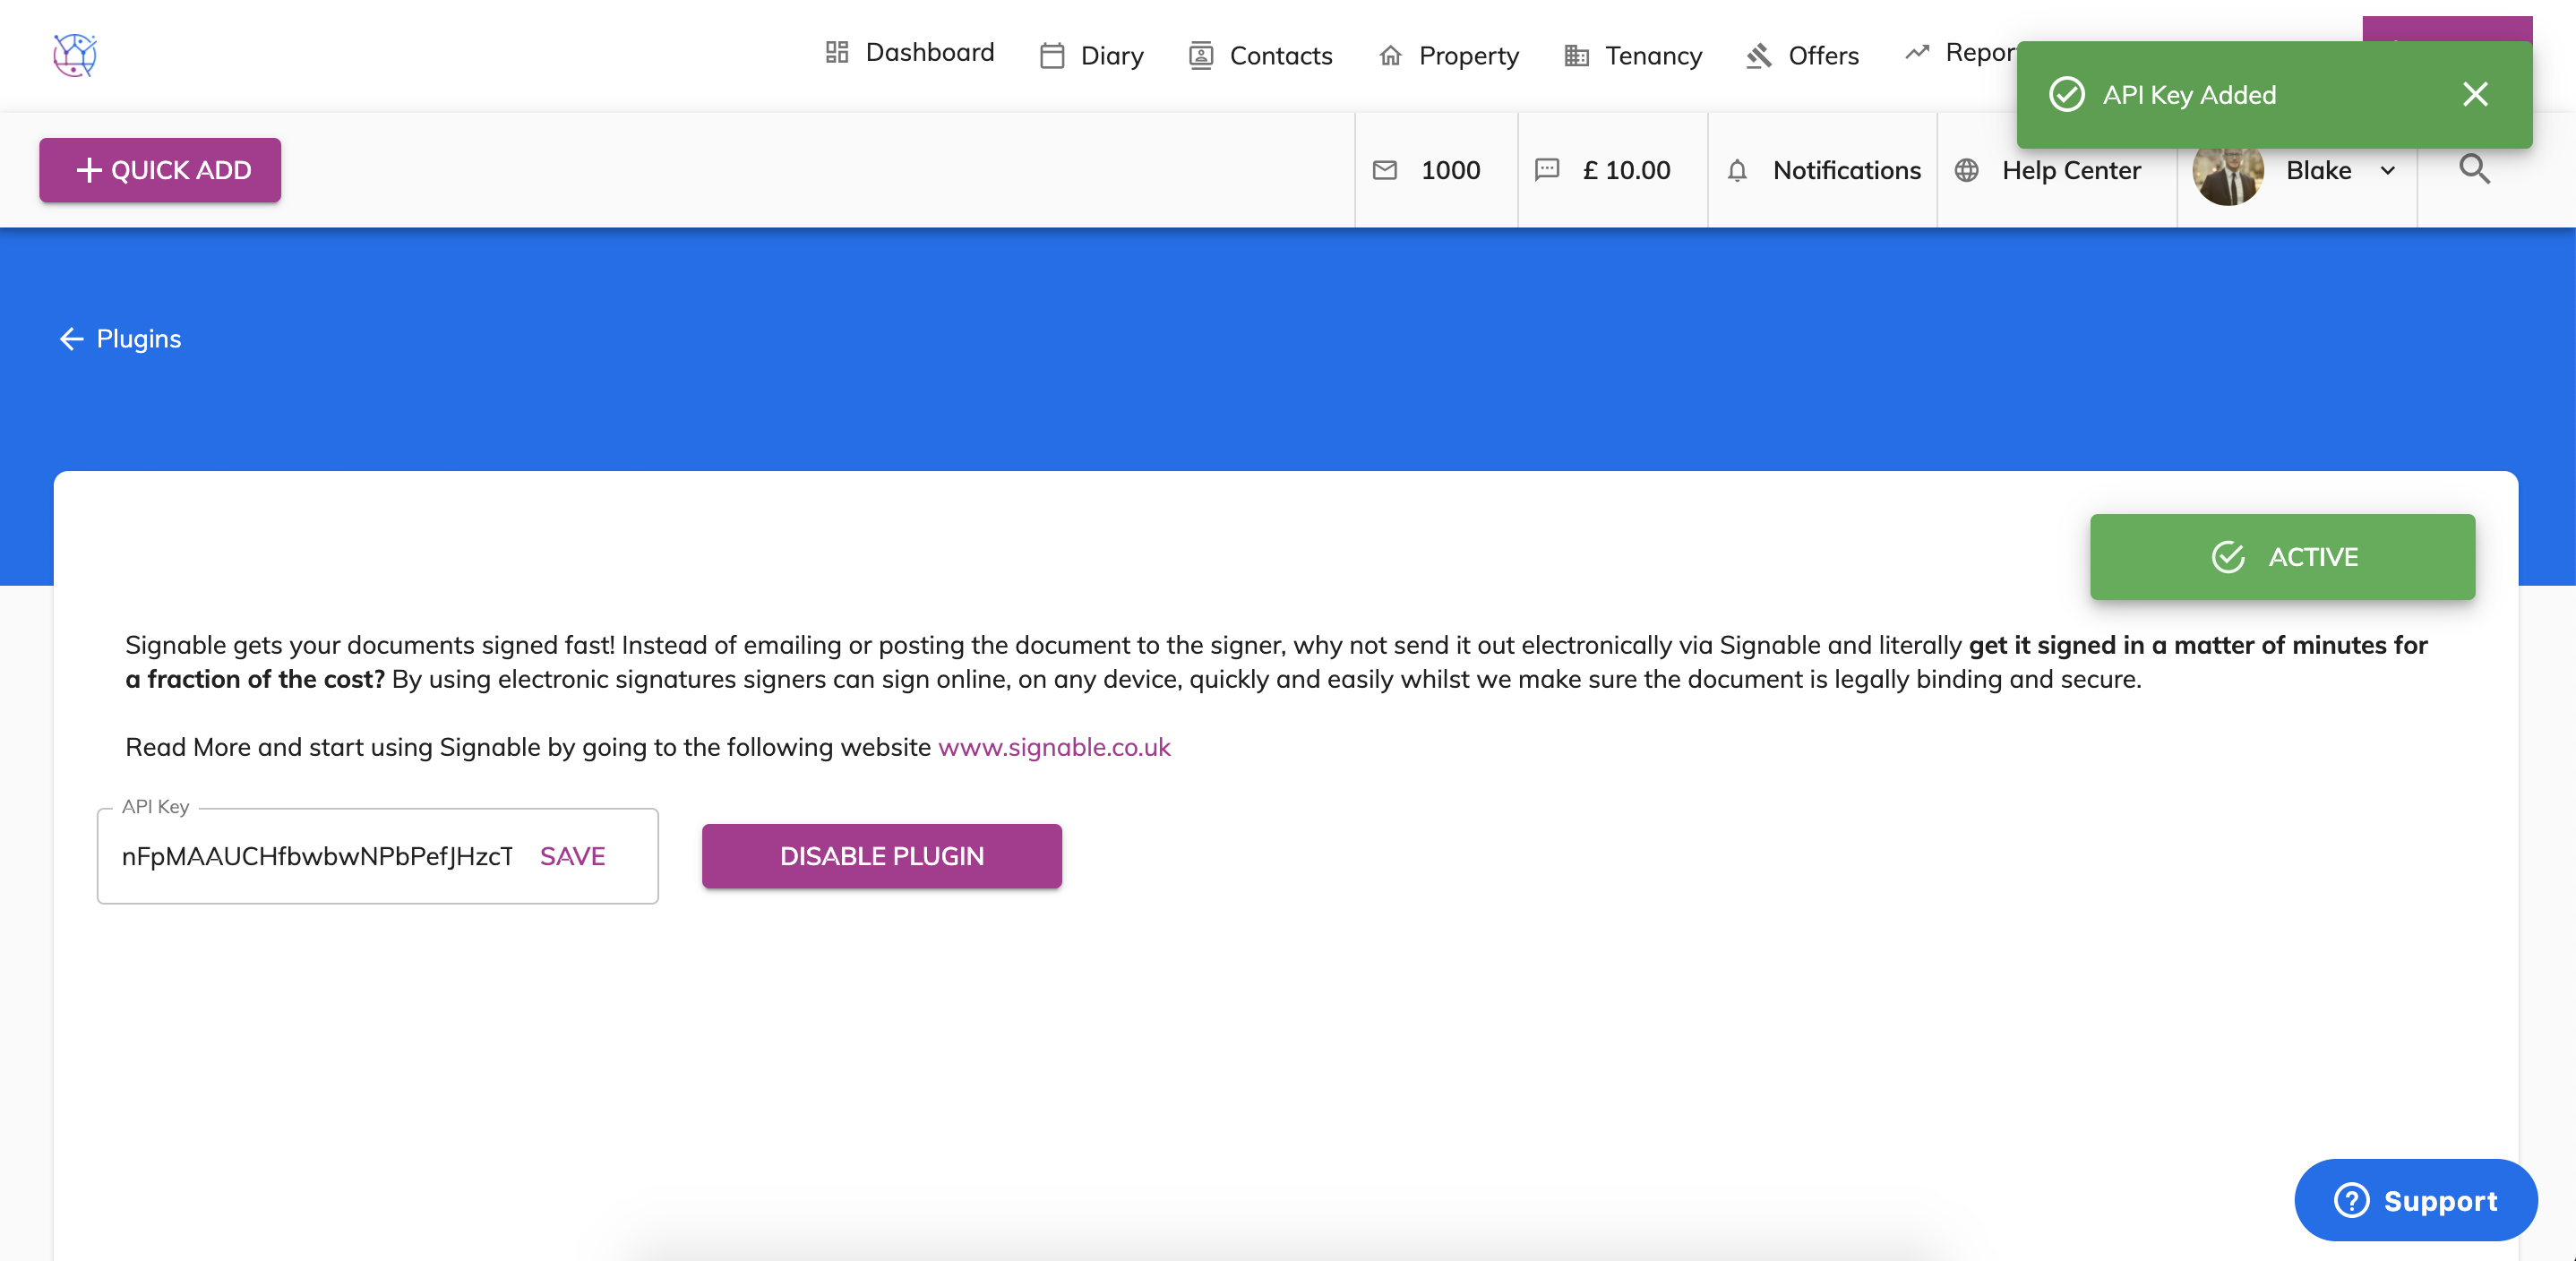The image size is (2576, 1261).
Task: Click the Notifications bell icon
Action: point(1737,171)
